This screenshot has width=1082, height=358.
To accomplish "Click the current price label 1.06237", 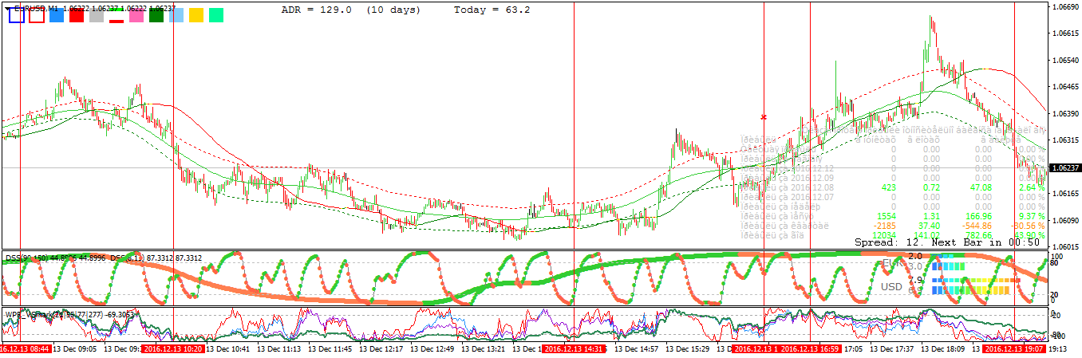I will [x=1065, y=168].
